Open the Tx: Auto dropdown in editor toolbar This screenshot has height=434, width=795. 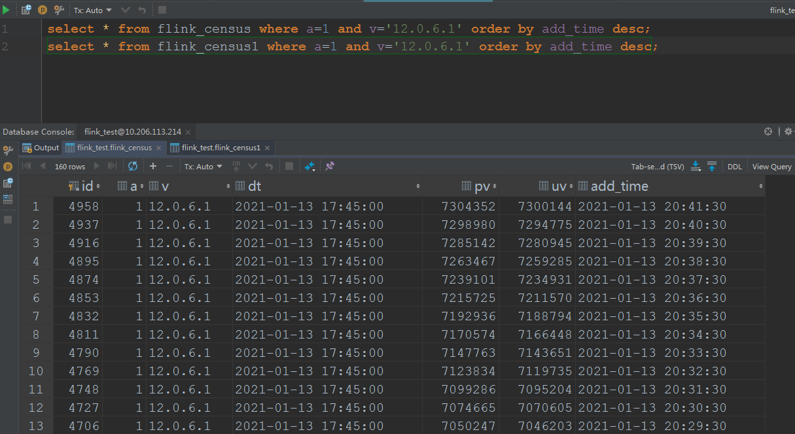pyautogui.click(x=92, y=10)
